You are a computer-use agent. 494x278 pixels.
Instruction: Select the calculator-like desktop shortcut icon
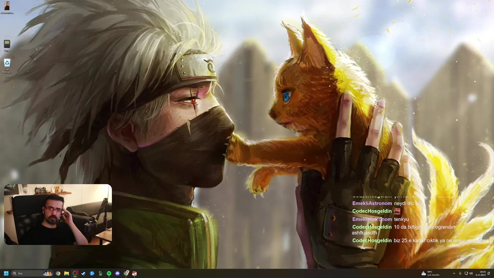[7, 46]
